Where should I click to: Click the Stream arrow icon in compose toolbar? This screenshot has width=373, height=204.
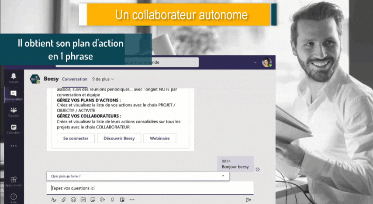pyautogui.click(x=103, y=200)
